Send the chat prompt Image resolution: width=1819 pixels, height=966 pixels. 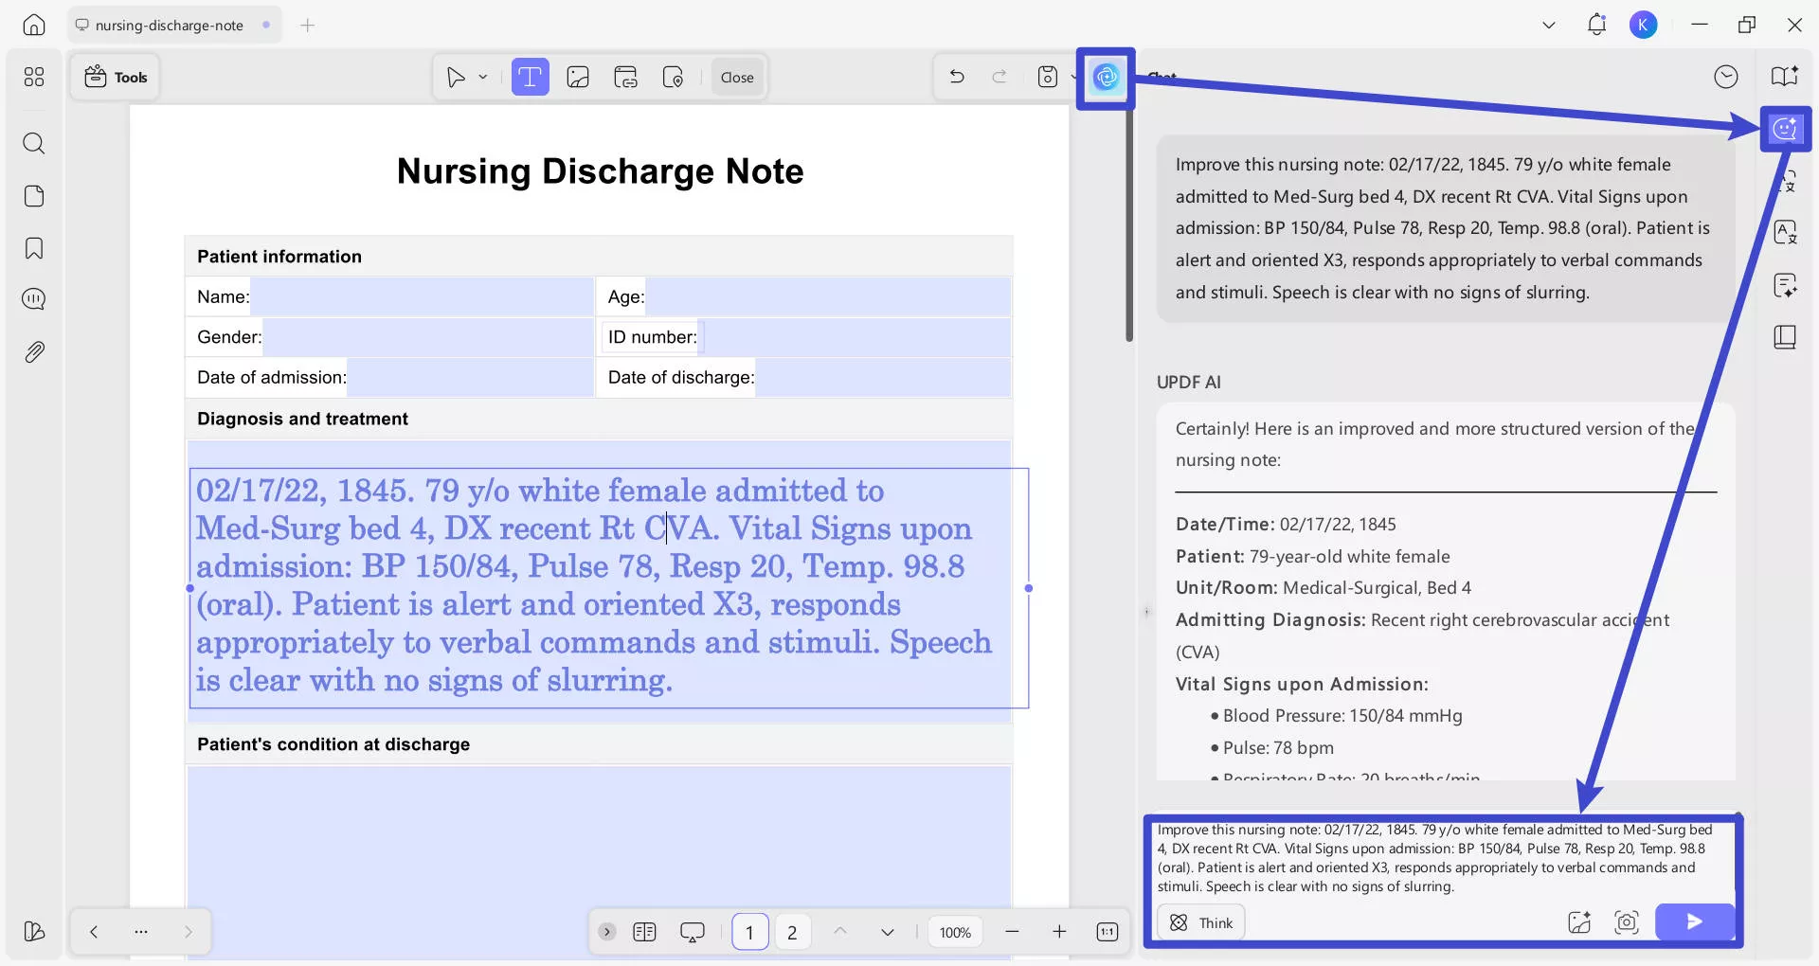1695,921
